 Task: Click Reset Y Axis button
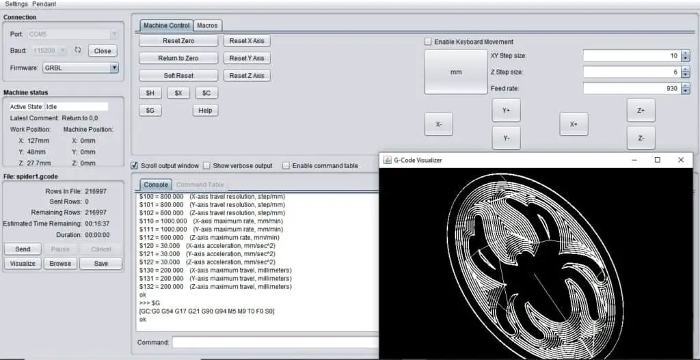pyautogui.click(x=247, y=58)
